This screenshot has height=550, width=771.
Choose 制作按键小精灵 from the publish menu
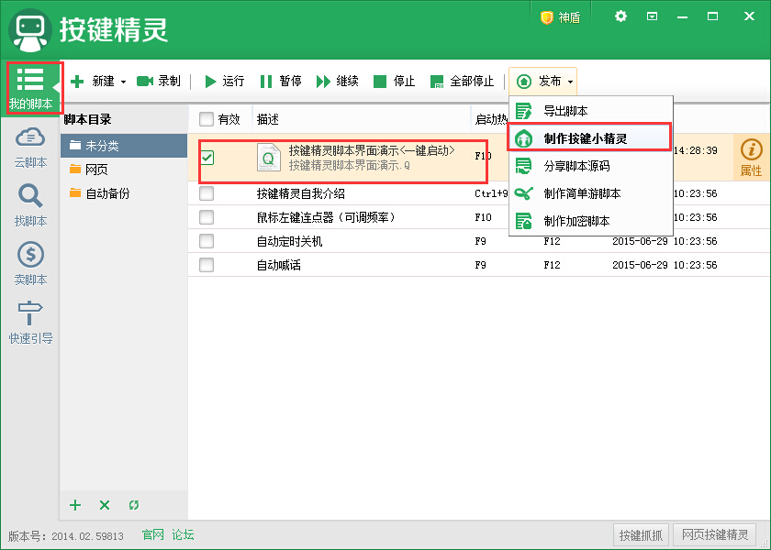[x=588, y=137]
